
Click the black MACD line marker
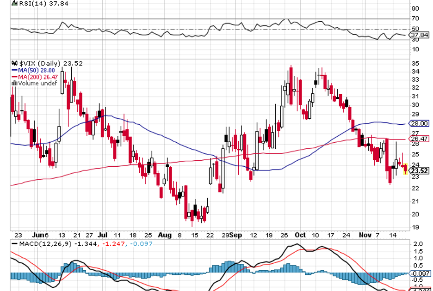click(x=14, y=243)
